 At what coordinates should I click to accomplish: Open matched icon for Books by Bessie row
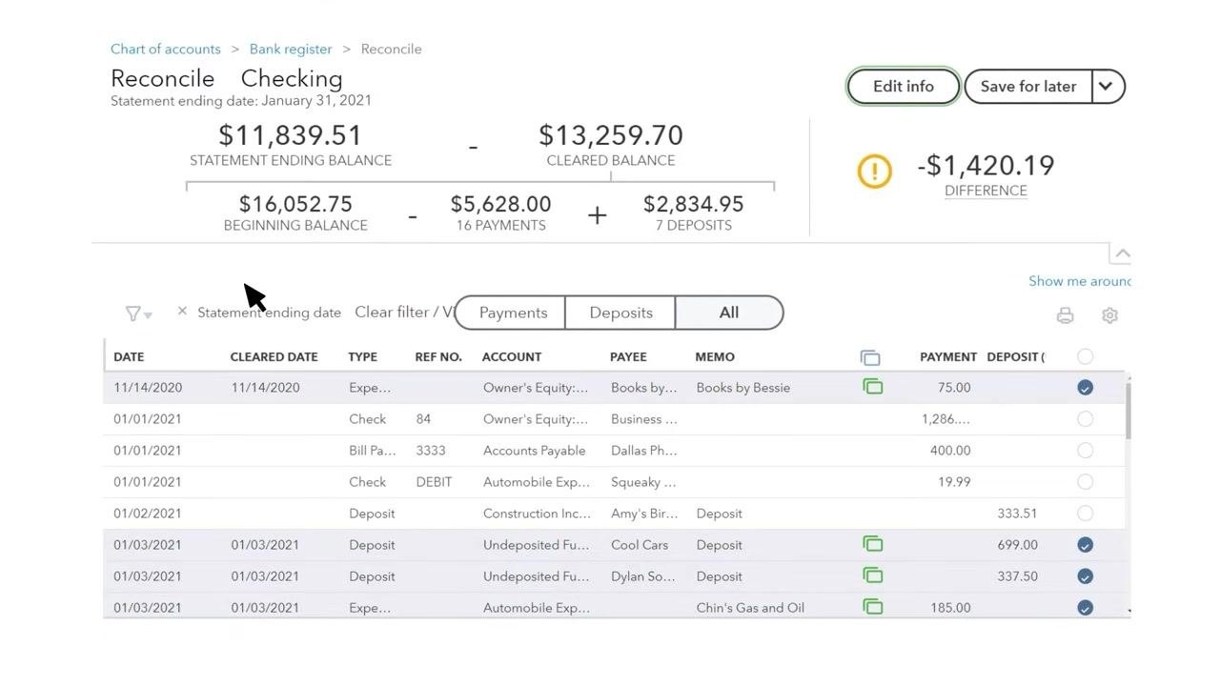(872, 387)
